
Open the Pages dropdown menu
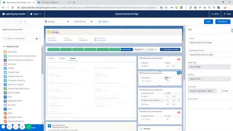36,14
